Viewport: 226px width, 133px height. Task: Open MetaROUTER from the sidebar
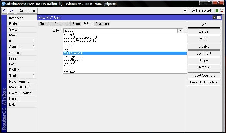[x=22, y=87]
